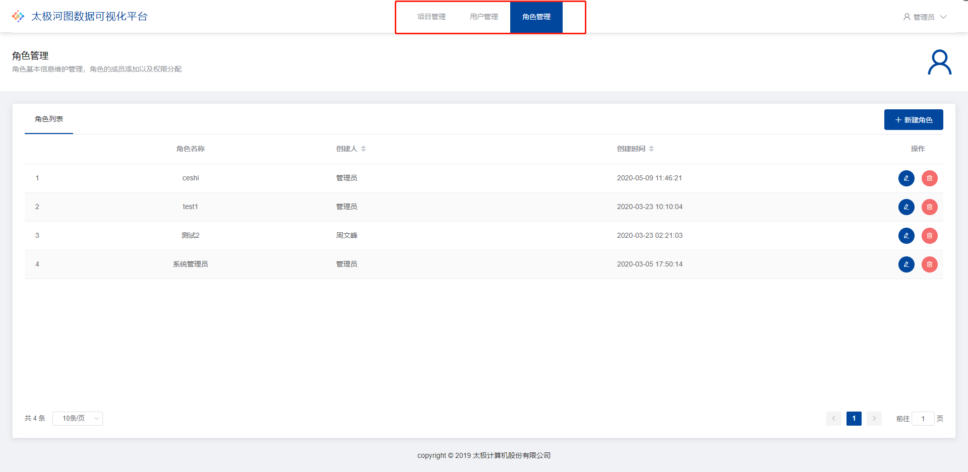Click the large user avatar icon
This screenshot has width=968, height=472.
[x=940, y=62]
